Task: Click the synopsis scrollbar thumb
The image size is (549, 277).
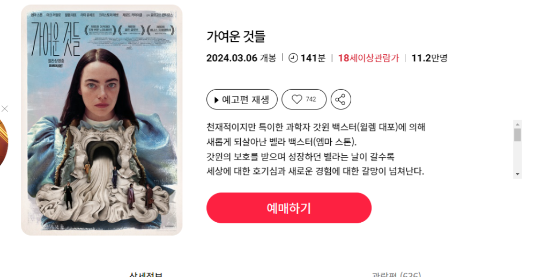Action: point(517,135)
